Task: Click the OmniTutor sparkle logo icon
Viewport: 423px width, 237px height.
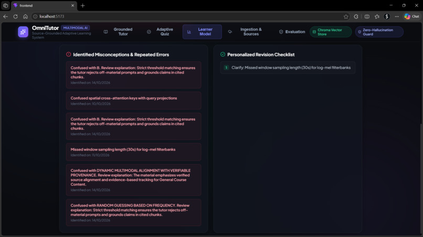Action: [x=23, y=32]
